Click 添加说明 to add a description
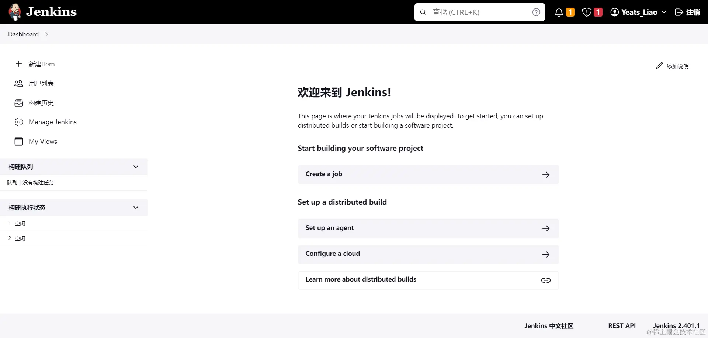 point(677,66)
